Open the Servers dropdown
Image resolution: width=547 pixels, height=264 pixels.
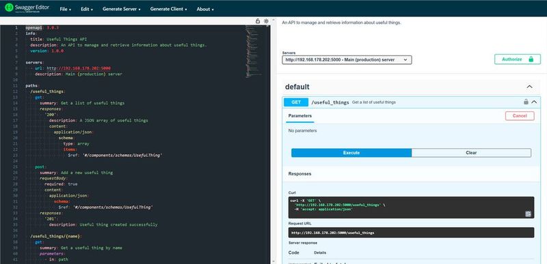(347, 60)
